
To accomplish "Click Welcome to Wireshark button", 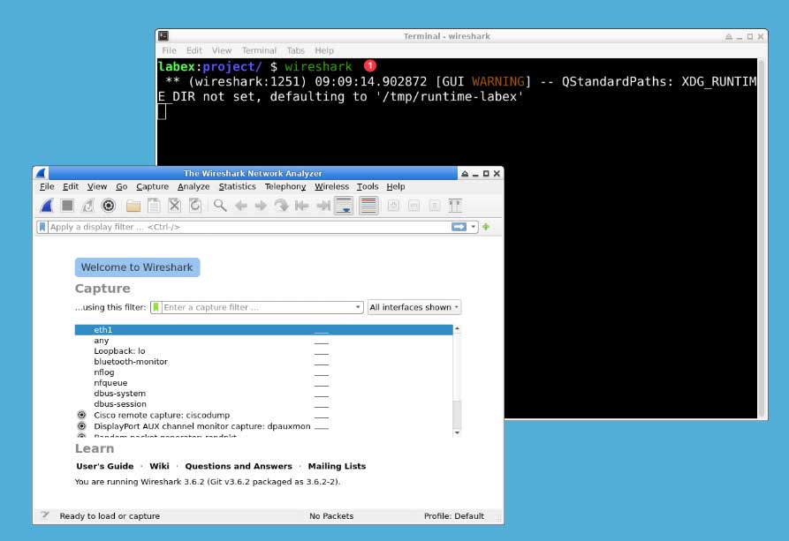I will point(137,267).
